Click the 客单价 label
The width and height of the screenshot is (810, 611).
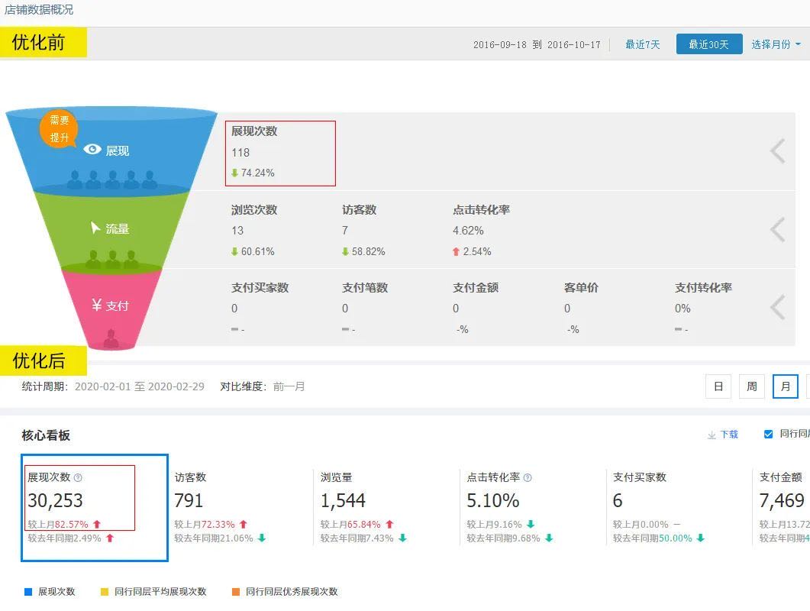[x=581, y=287]
